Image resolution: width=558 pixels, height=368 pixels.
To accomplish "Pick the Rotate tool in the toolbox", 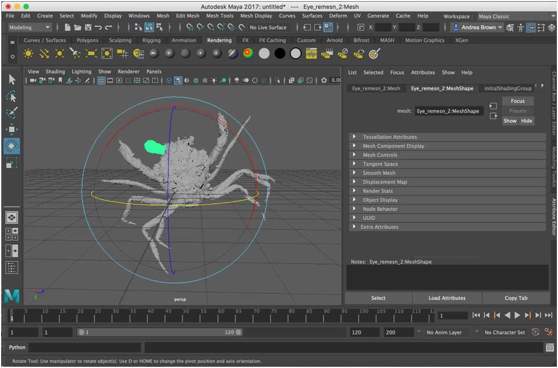I will coord(12,145).
